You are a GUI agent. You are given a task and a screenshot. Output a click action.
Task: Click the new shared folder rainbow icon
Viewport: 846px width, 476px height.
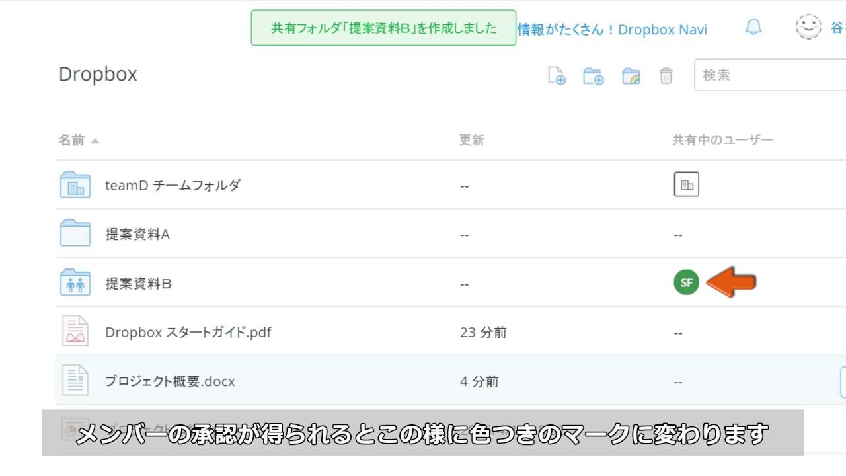click(x=631, y=76)
